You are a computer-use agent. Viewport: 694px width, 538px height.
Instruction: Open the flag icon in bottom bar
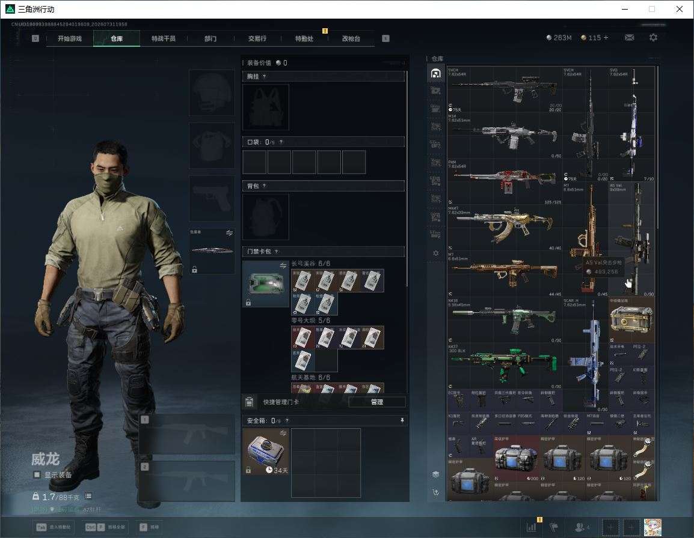point(554,527)
